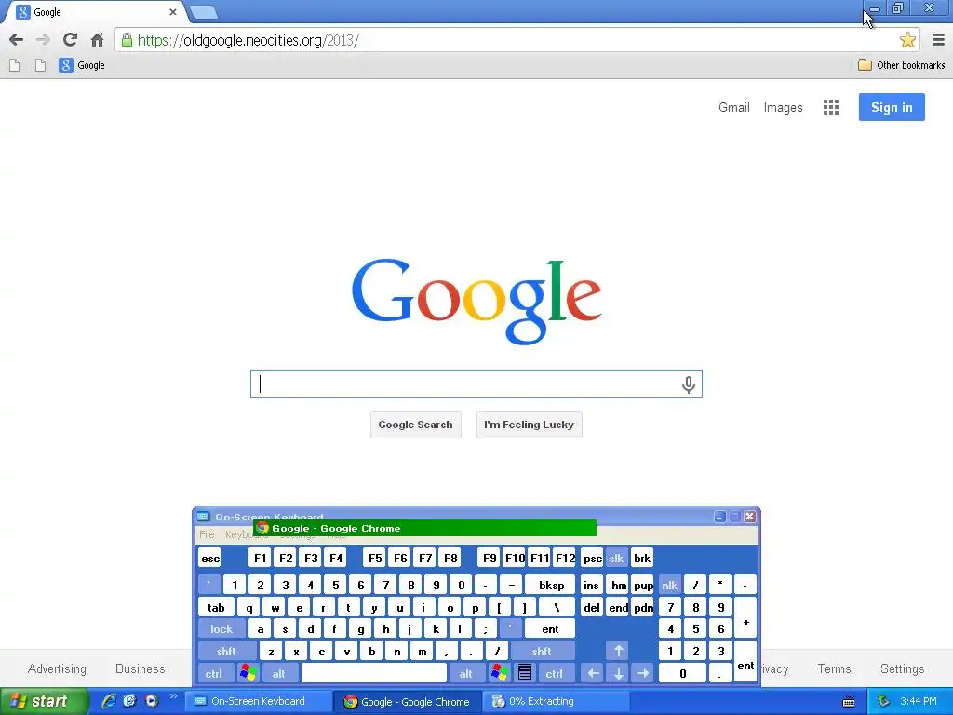Click the Sign in button

(x=892, y=107)
